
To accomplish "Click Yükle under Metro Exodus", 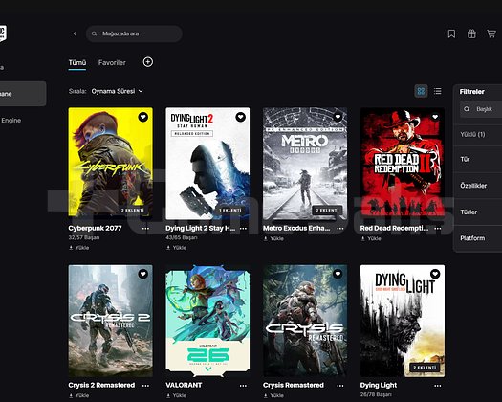I will click(x=273, y=238).
